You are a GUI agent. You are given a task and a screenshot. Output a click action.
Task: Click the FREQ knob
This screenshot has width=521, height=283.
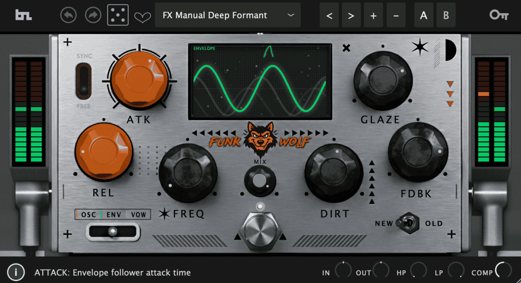tap(188, 173)
